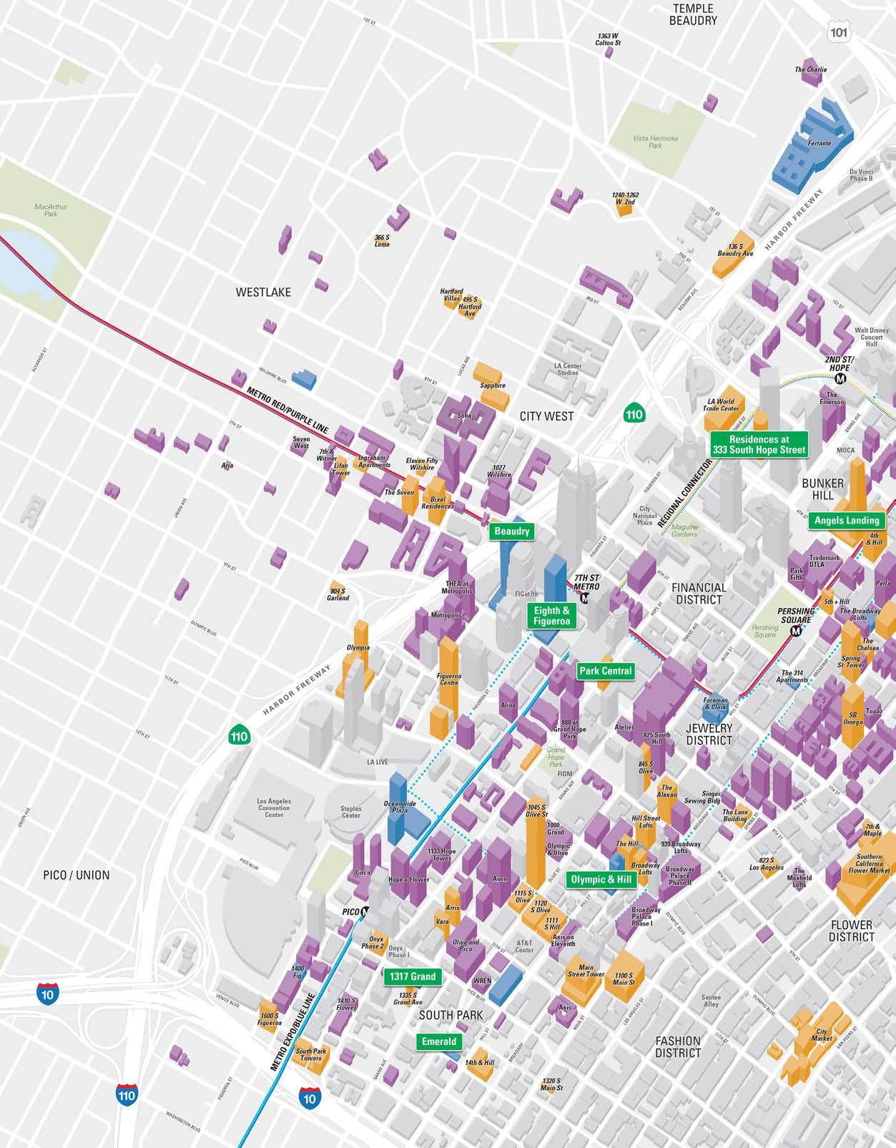Click the green 110 shield beside City West
Viewport: 896px width, 1148px height.
[x=634, y=413]
